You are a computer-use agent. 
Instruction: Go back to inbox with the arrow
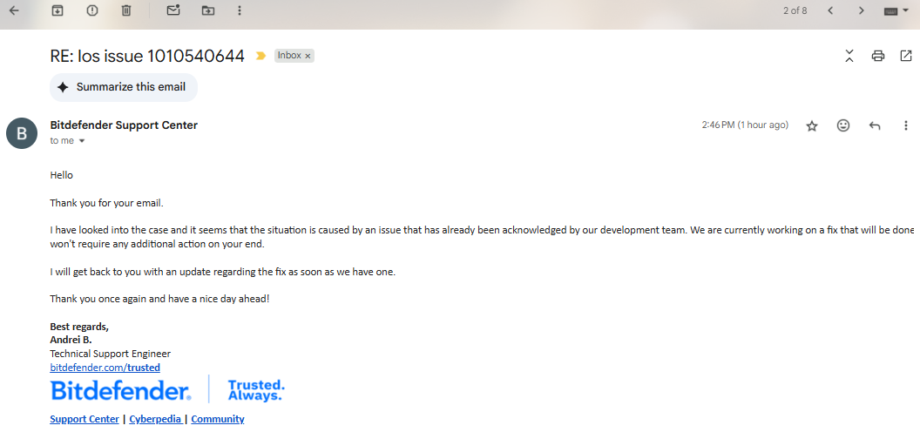click(x=14, y=10)
